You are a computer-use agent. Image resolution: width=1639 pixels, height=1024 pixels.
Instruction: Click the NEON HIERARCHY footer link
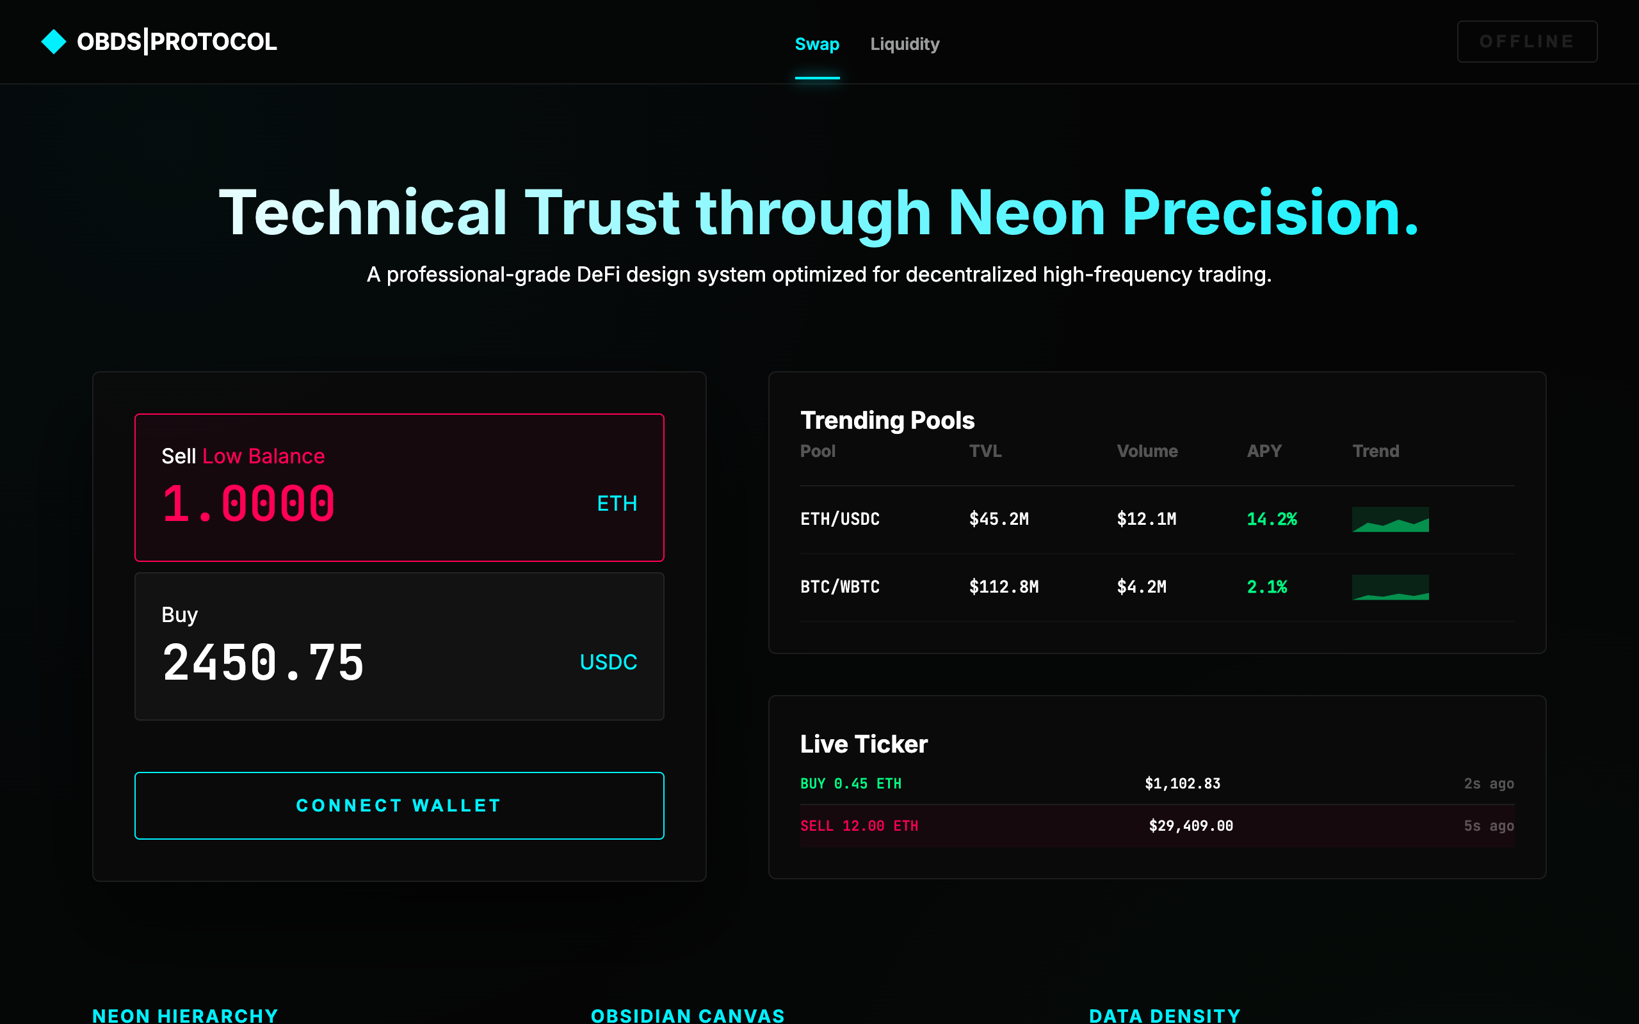point(185,1014)
